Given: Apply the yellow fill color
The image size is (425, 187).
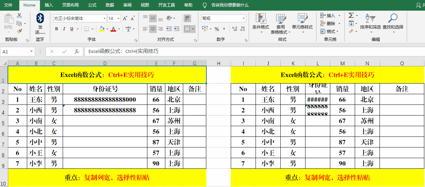Looking at the screenshot, I should point(102,29).
